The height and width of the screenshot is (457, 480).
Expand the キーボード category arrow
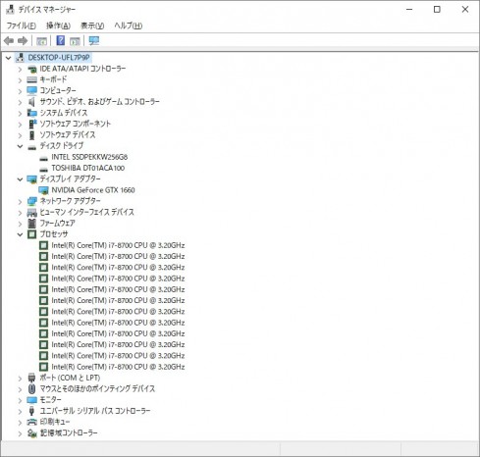[x=20, y=79]
